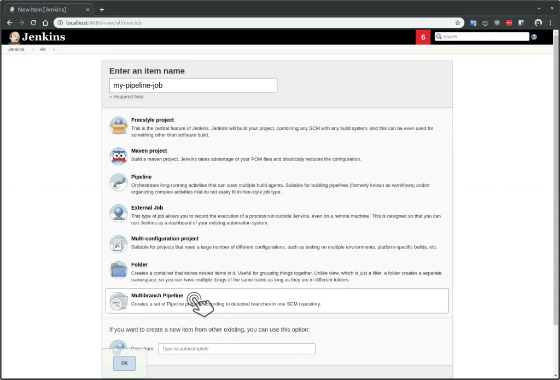Screen dimensions: 560x380
Task: Click the Jenkins logo in header
Action: coord(37,37)
